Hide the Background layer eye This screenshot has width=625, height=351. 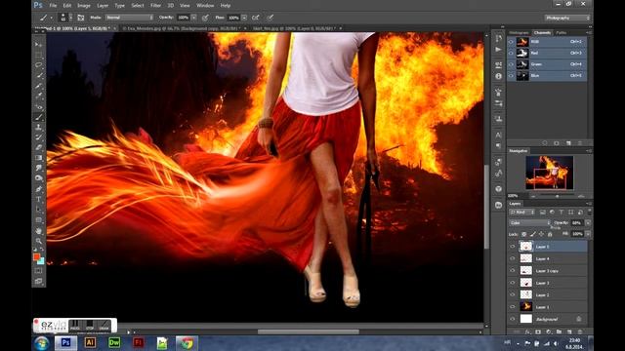point(512,319)
